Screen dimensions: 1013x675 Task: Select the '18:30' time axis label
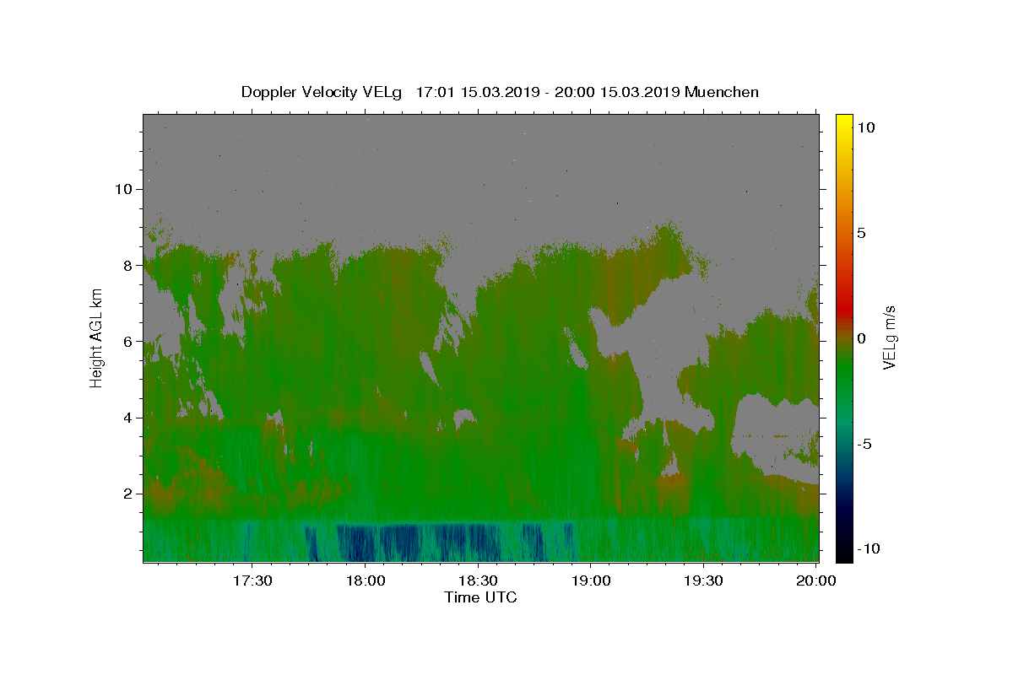coord(479,580)
